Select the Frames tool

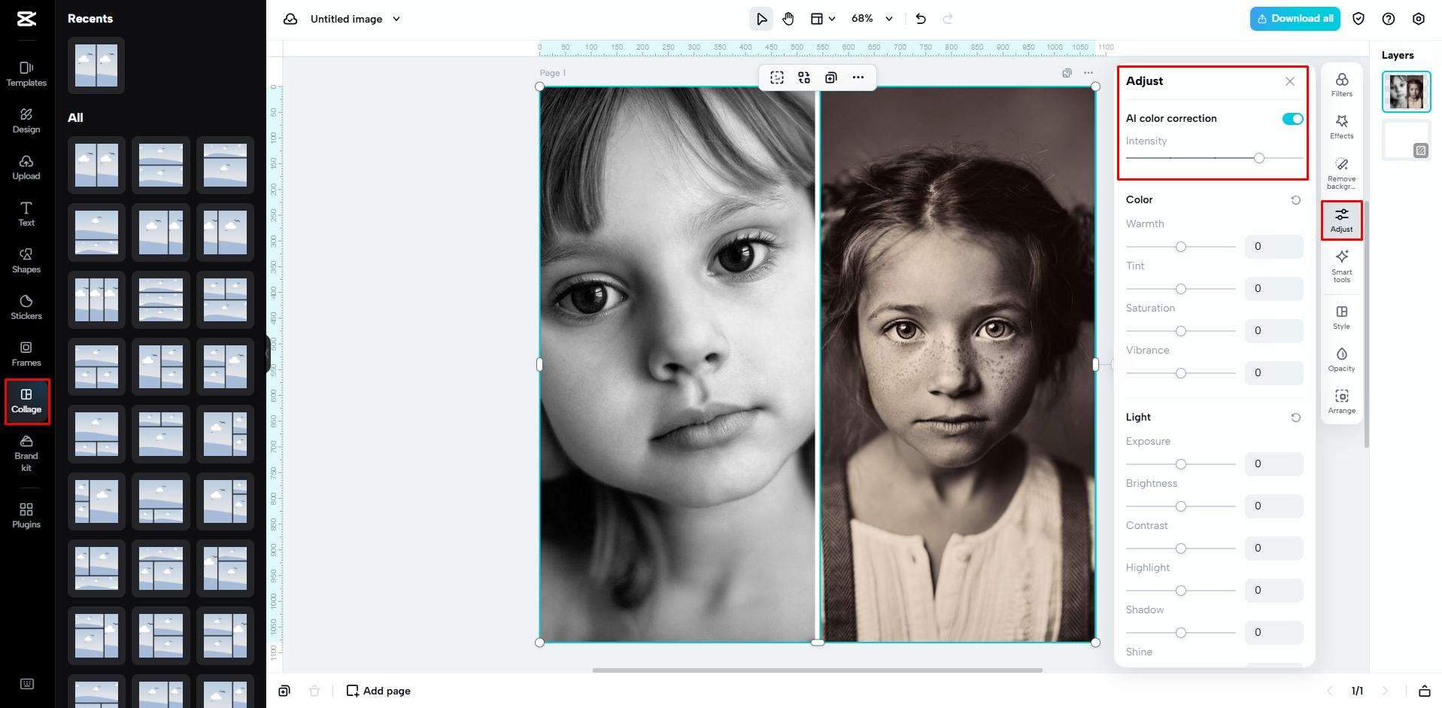tap(26, 354)
